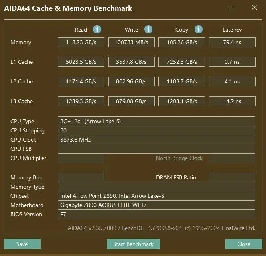Click the empty North Bridge Clock field
This screenshot has height=256, width=266.
pos(232,158)
